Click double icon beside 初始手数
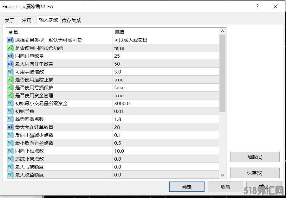Image resolution: width=286 pixels, height=198 pixels. 10,111
